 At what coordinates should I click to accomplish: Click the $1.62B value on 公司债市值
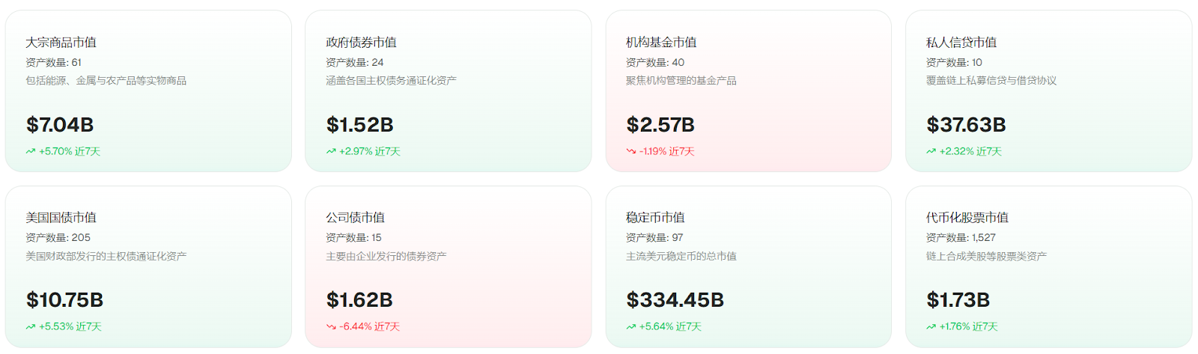coord(359,300)
